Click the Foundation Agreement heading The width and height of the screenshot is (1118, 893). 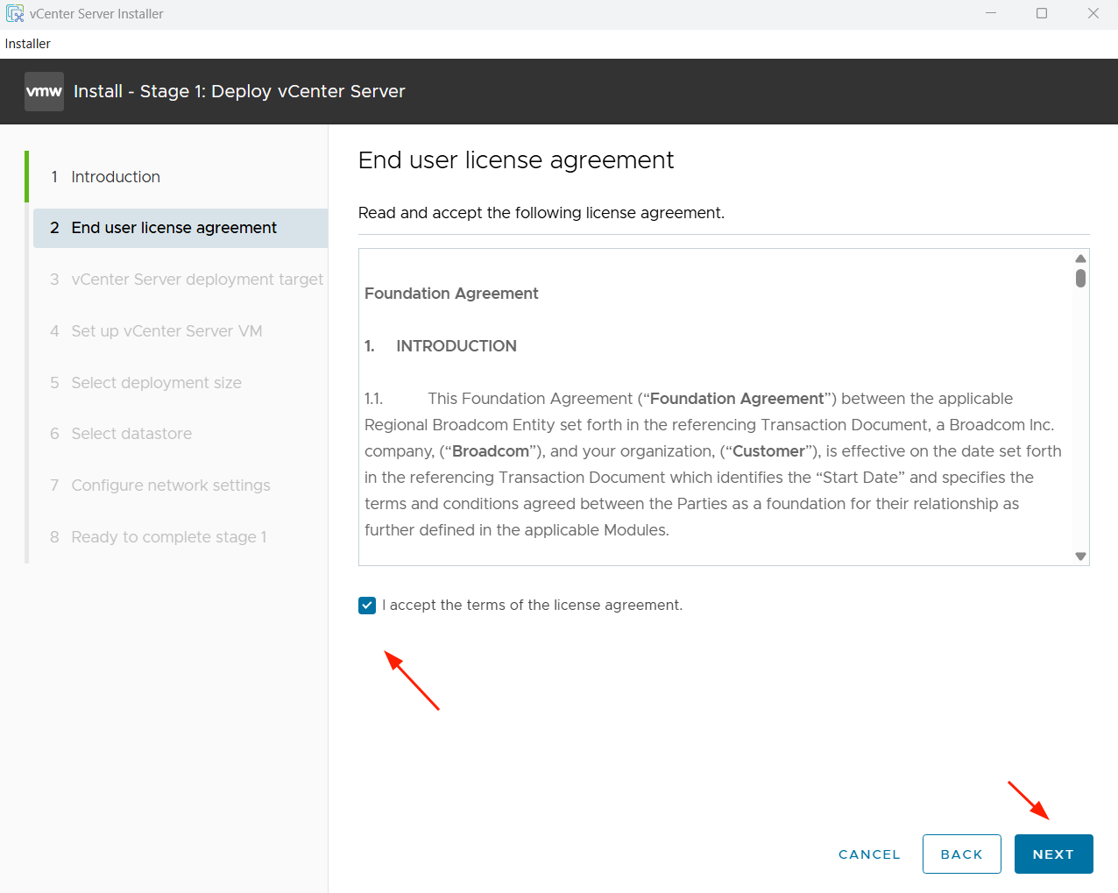click(451, 294)
